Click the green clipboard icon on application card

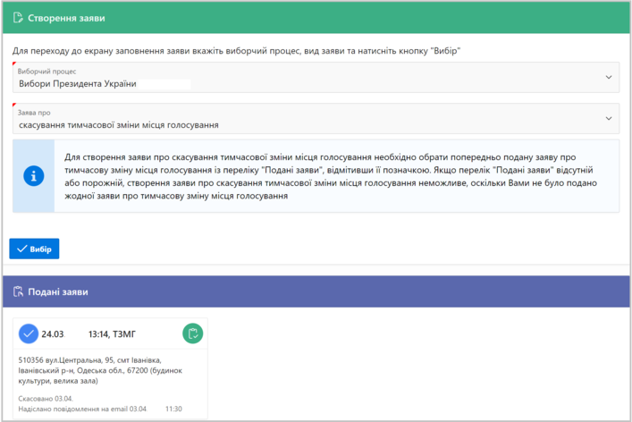tap(192, 333)
